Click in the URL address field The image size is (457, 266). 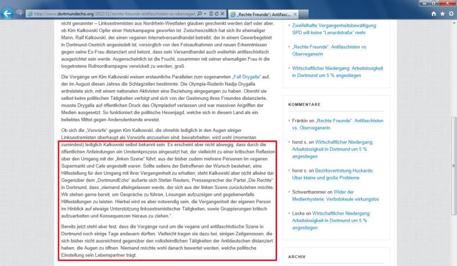click(114, 13)
